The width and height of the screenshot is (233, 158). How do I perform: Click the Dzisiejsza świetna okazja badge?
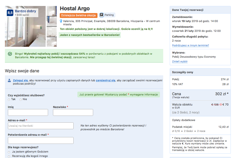tap(78, 15)
